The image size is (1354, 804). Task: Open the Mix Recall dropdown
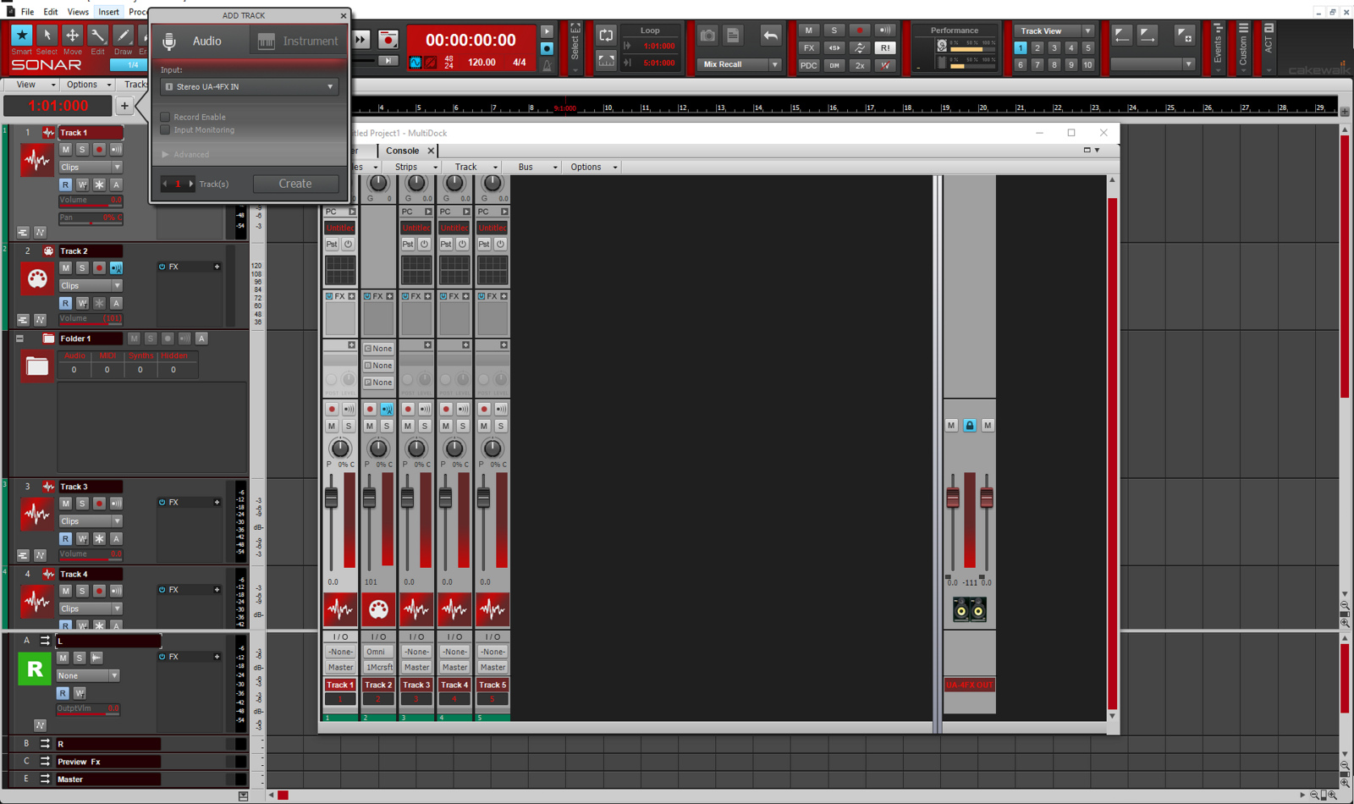[x=774, y=64]
